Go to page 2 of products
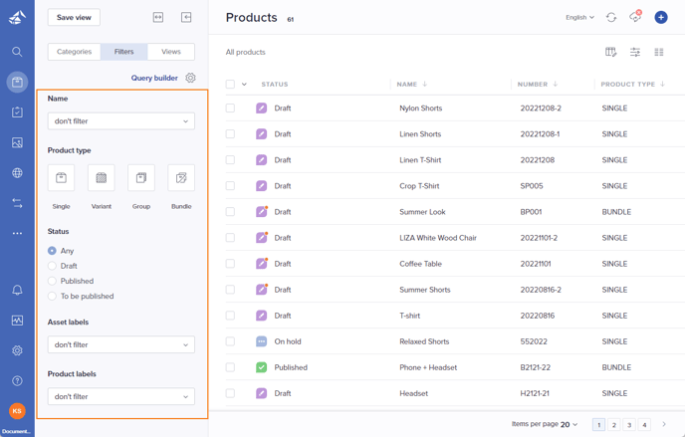 pos(614,425)
